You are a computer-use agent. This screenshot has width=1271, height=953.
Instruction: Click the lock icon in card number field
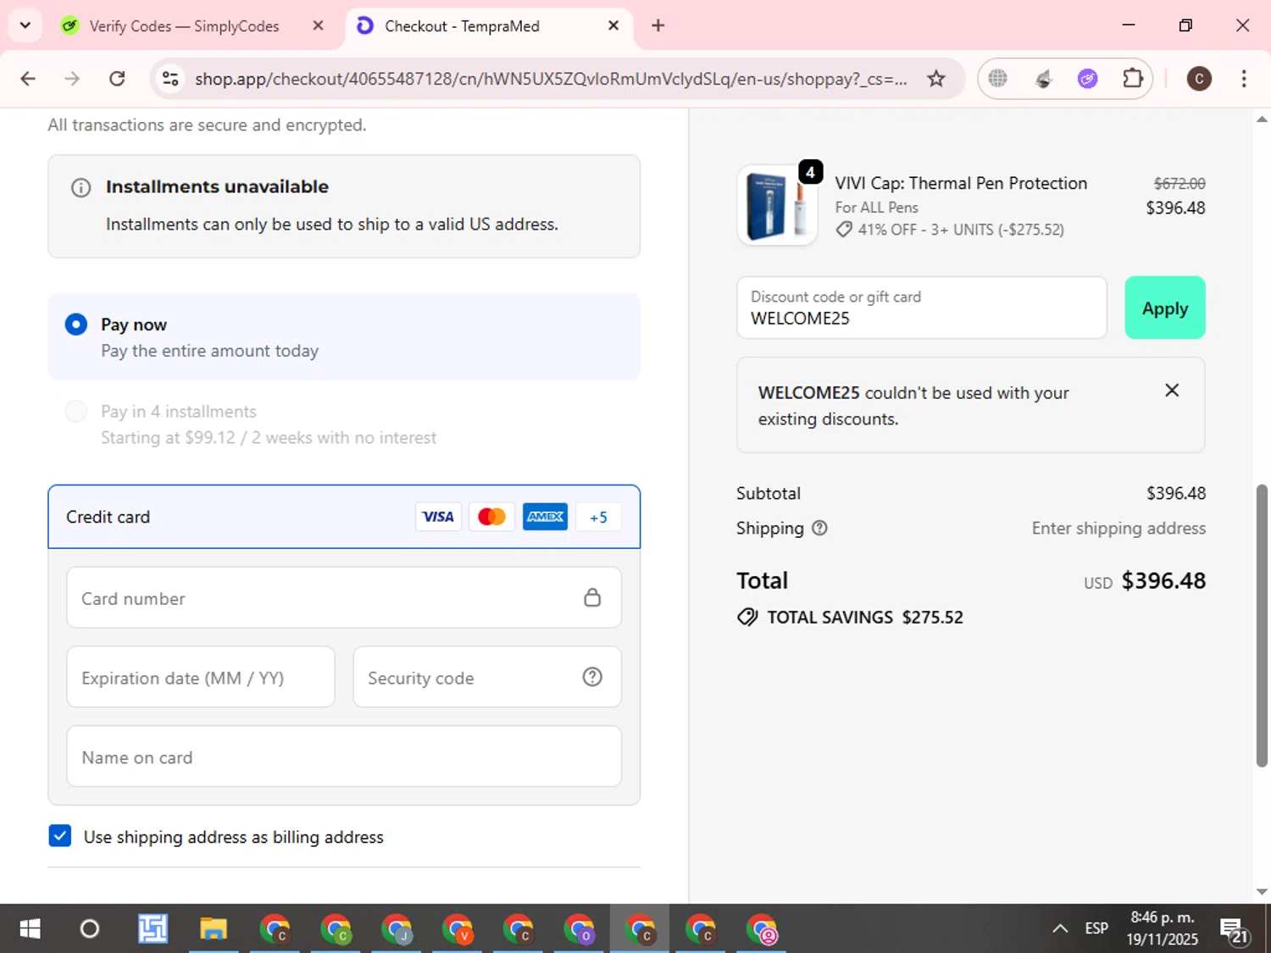pos(592,598)
